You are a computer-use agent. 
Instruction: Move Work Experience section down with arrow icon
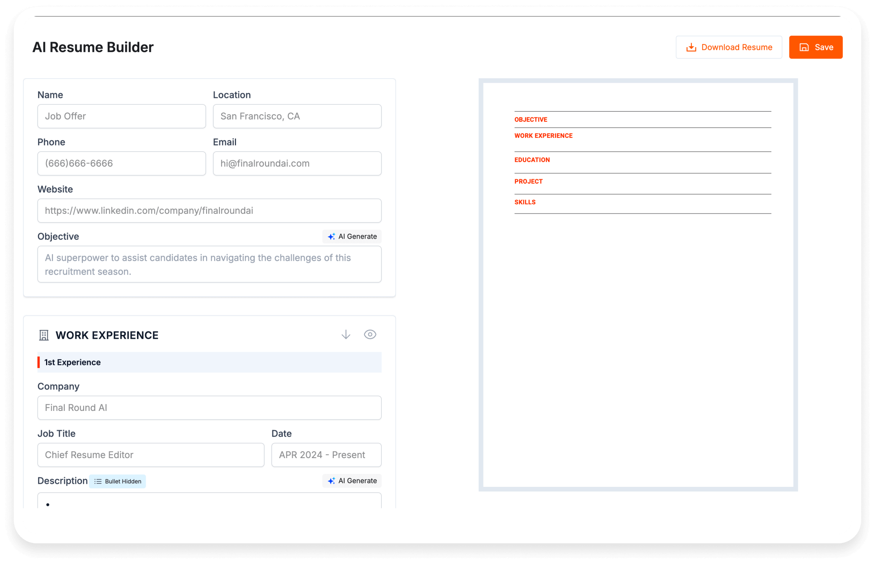(x=345, y=334)
